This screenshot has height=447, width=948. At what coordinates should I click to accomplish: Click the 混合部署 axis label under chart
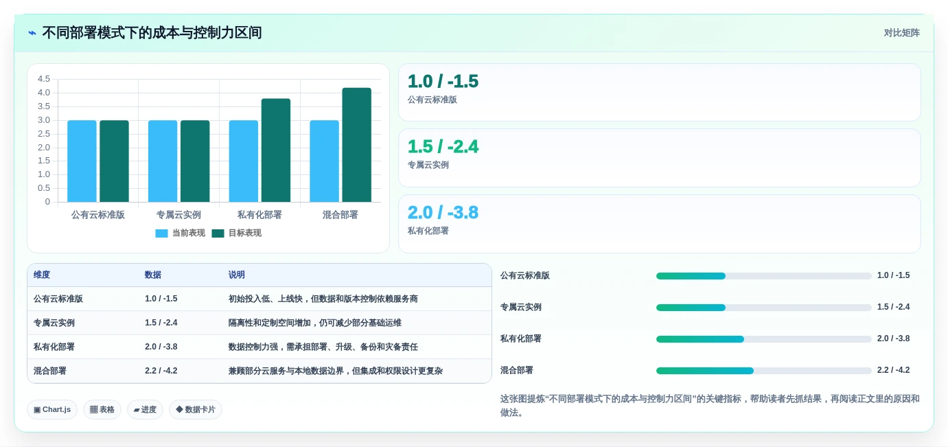click(340, 215)
